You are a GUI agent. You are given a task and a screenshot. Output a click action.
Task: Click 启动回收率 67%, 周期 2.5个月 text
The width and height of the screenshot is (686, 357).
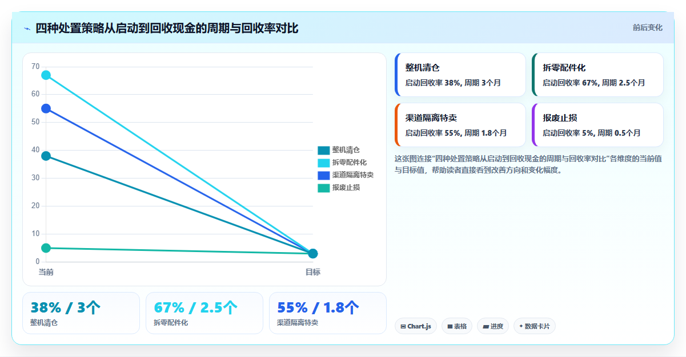594,83
